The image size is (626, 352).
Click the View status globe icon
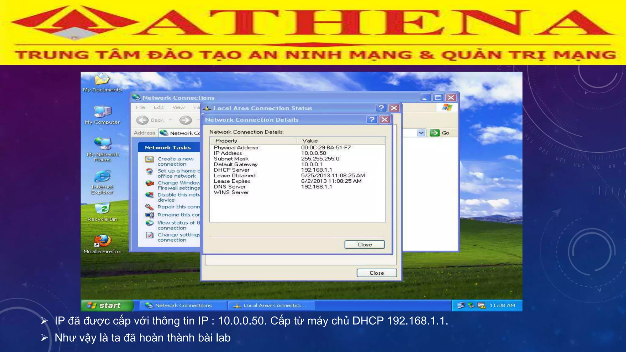pos(149,223)
